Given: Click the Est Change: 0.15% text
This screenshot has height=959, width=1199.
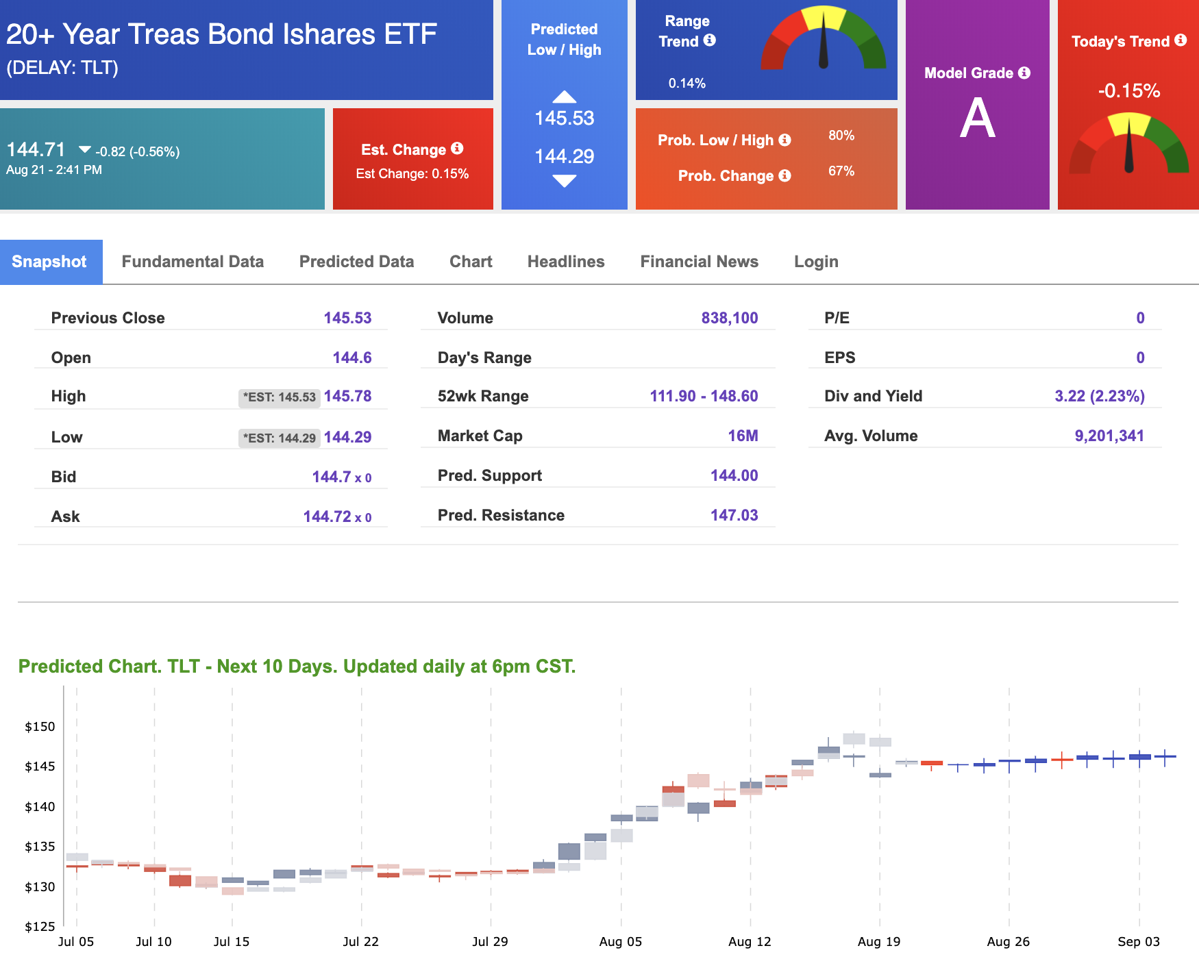Looking at the screenshot, I should (x=412, y=174).
